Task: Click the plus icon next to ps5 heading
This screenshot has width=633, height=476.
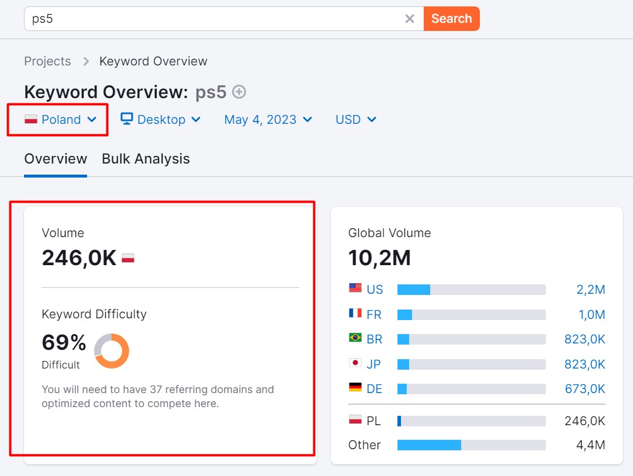Action: pyautogui.click(x=239, y=92)
